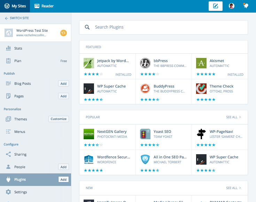Open the Yoast SEO plugin icon
256x202 pixels.
pos(145,134)
